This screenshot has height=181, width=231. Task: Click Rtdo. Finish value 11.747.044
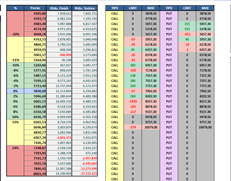pos(59,86)
